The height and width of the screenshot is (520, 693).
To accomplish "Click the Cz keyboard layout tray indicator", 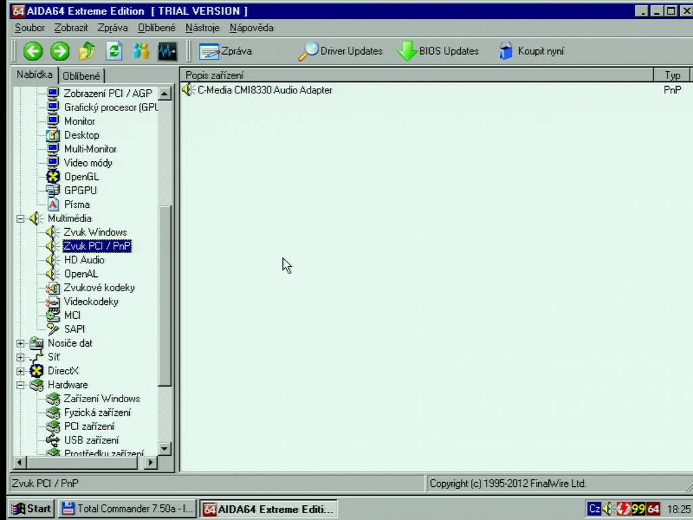I will [x=594, y=508].
